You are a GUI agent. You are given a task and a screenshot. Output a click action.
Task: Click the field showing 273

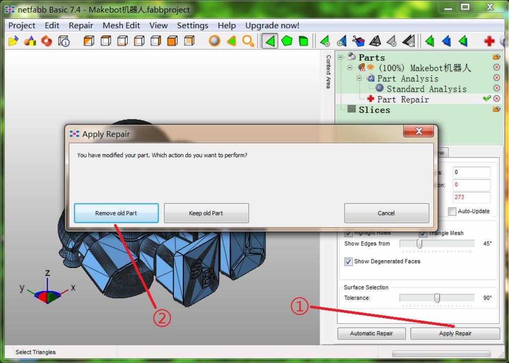pos(471,197)
